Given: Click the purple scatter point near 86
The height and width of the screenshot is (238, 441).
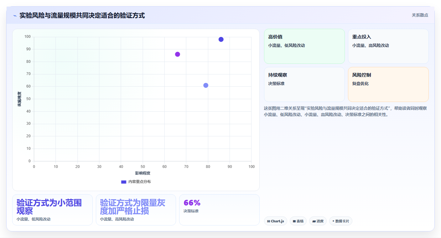Looking at the screenshot, I should pyautogui.click(x=178, y=54).
